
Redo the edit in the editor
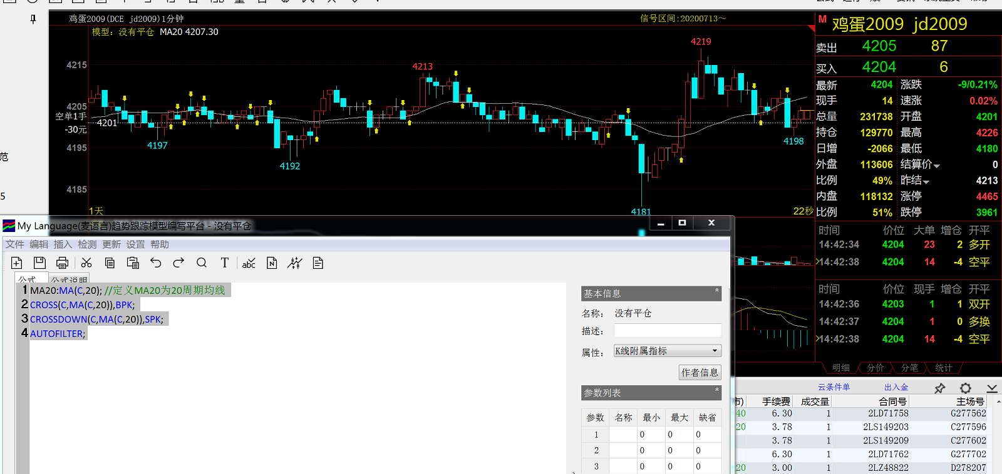[178, 263]
